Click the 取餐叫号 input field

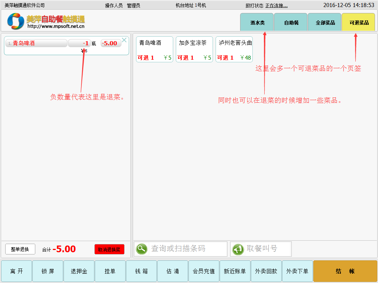268,249
